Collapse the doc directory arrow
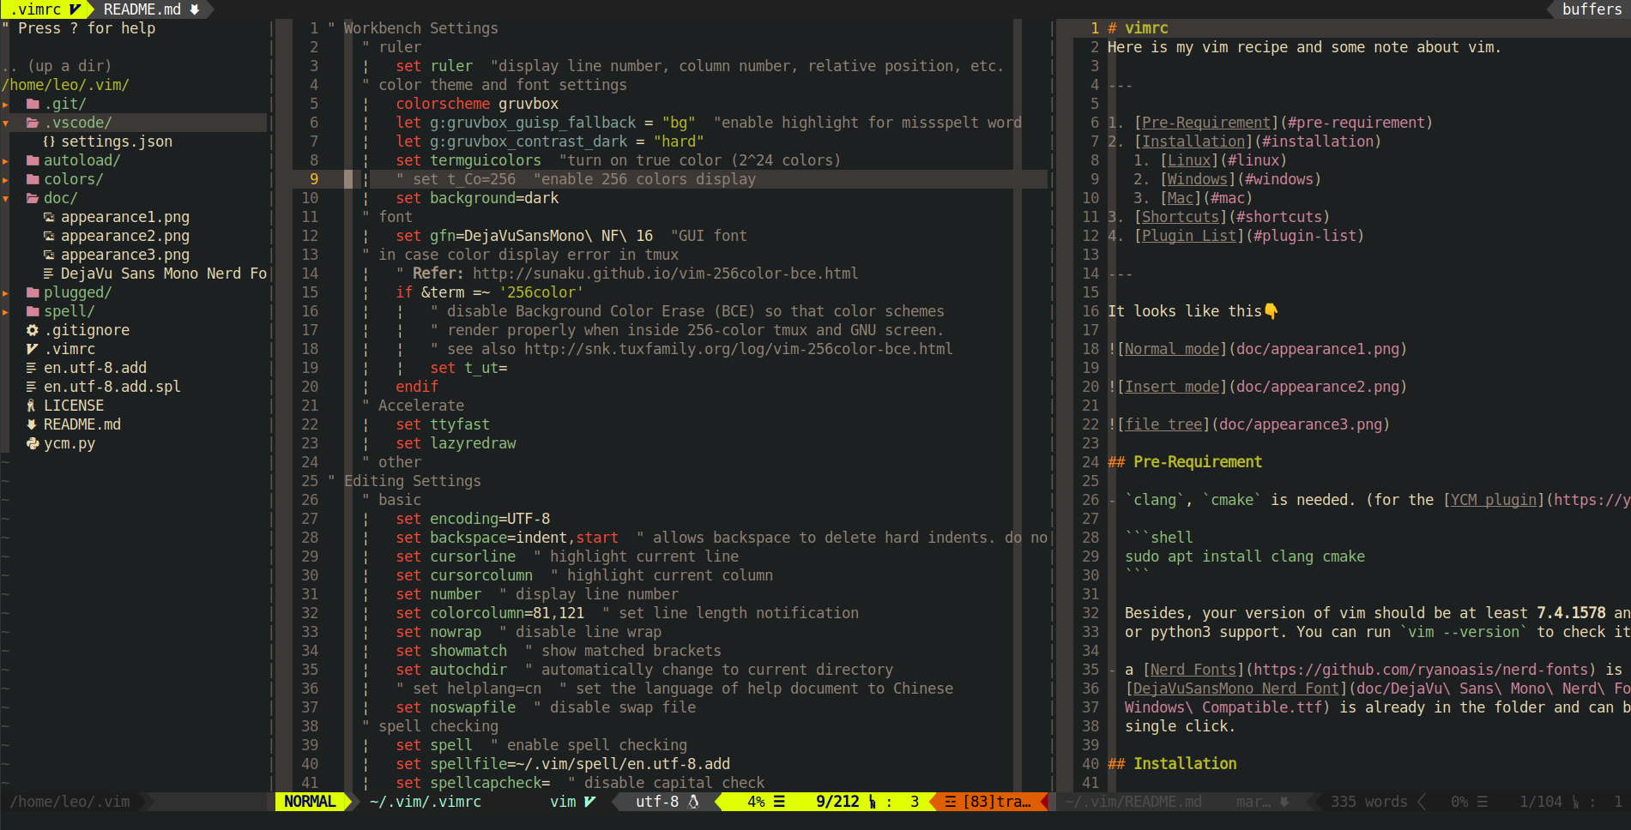 (x=6, y=198)
